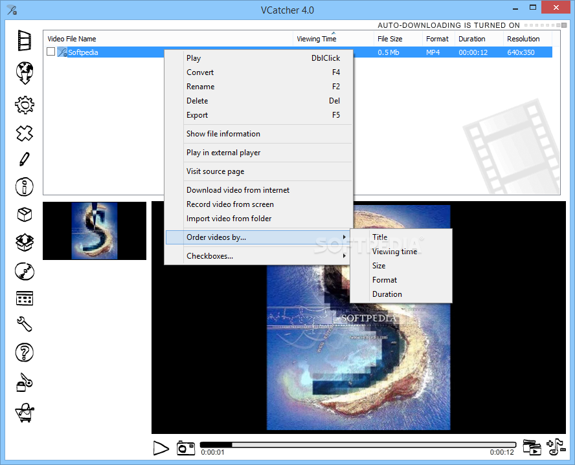Choose Convert in the context menu

click(258, 72)
